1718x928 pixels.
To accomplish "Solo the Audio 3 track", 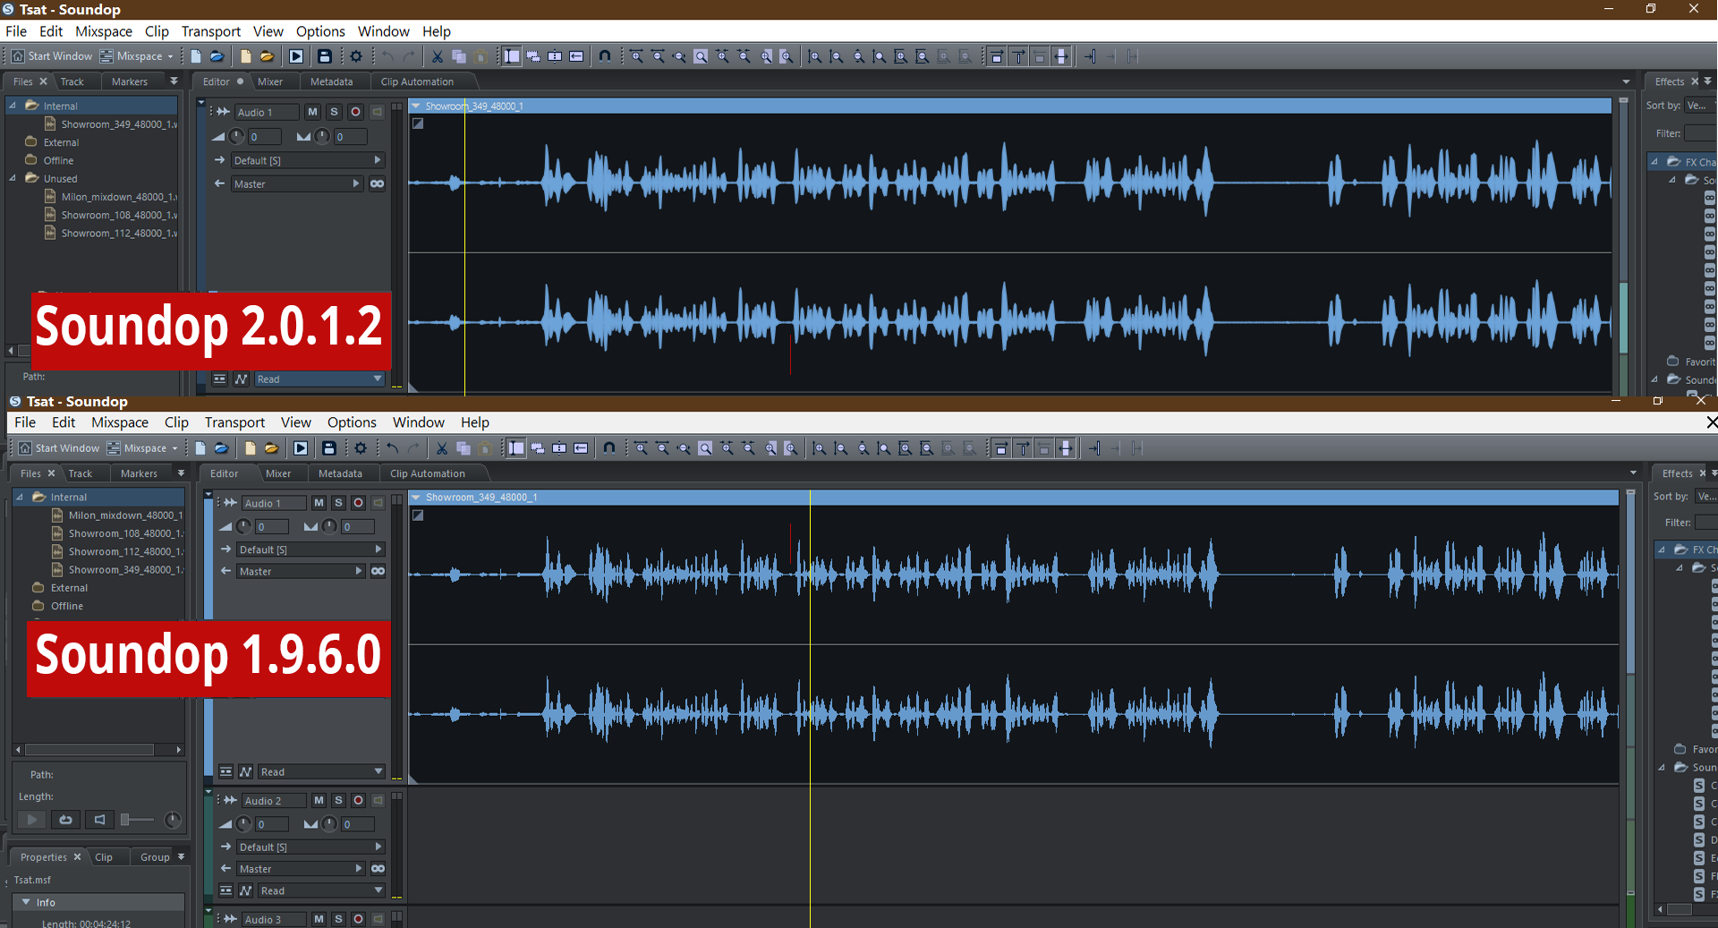I will [338, 919].
